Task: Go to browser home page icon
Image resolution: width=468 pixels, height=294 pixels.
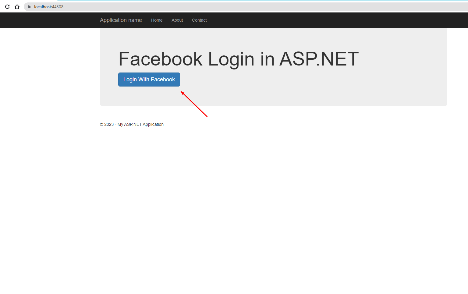Action: [x=17, y=7]
